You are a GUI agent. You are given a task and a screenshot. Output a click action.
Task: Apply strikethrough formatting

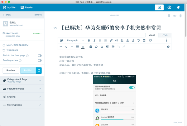pyautogui.click(x=61, y=47)
